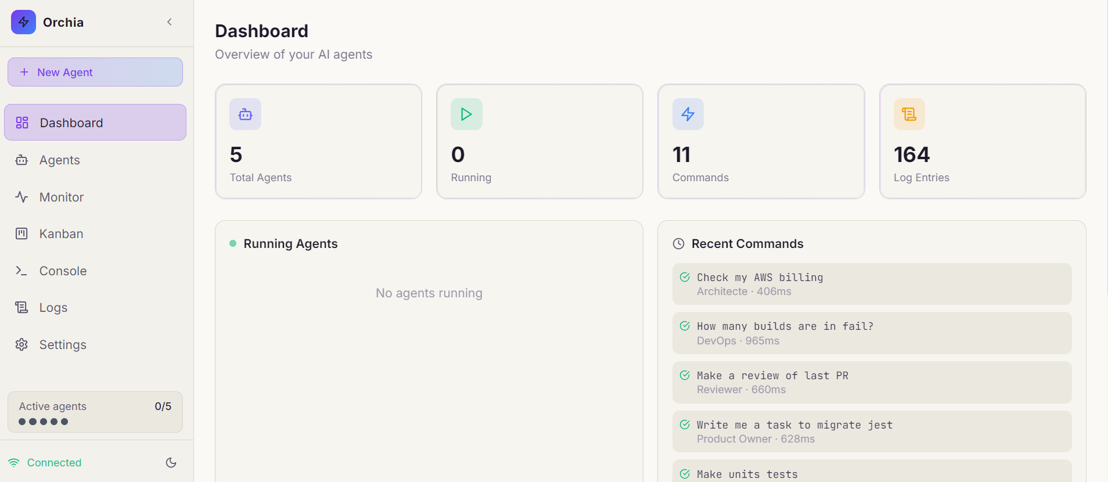Open the Console page
The image size is (1108, 482).
tap(95, 271)
